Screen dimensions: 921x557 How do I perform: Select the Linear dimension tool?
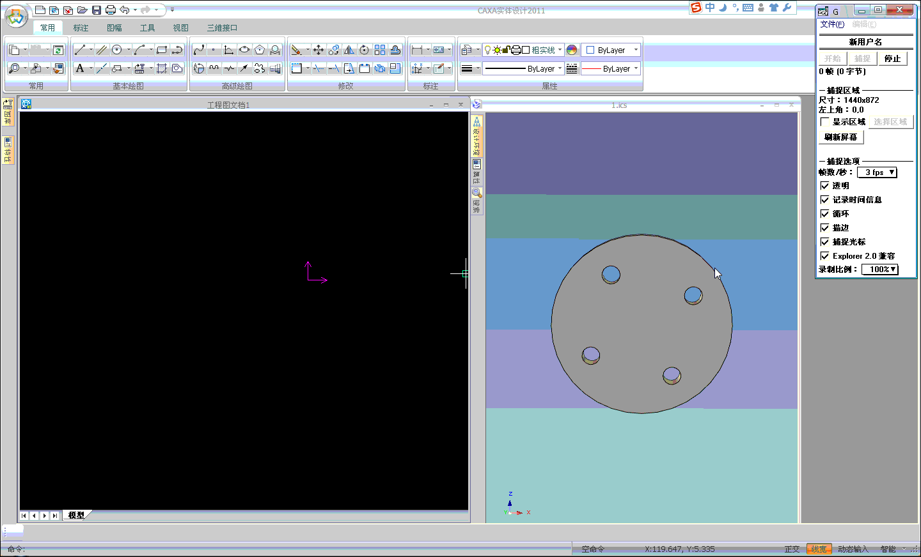coord(417,50)
